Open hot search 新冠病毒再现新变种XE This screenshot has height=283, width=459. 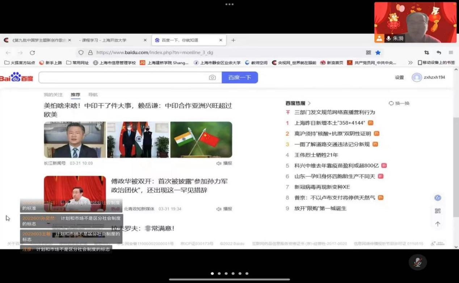click(322, 187)
